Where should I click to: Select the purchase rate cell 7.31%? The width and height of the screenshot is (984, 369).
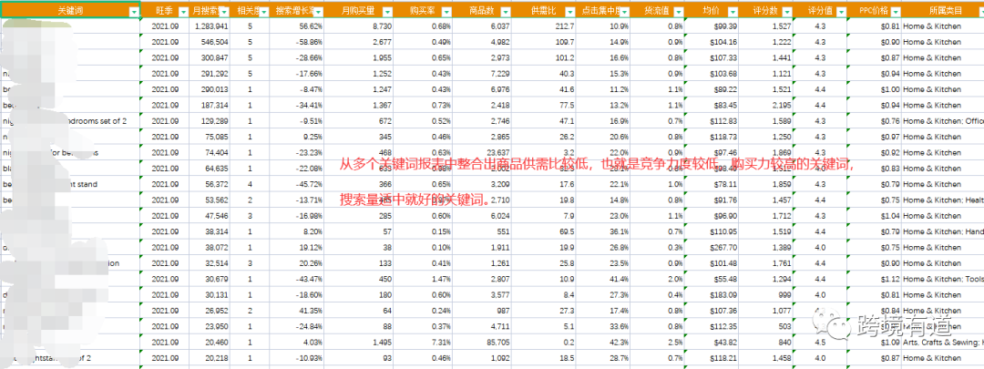click(x=423, y=342)
